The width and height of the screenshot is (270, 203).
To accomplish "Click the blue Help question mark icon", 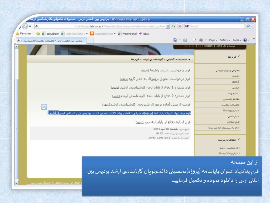I will (x=245, y=40).
